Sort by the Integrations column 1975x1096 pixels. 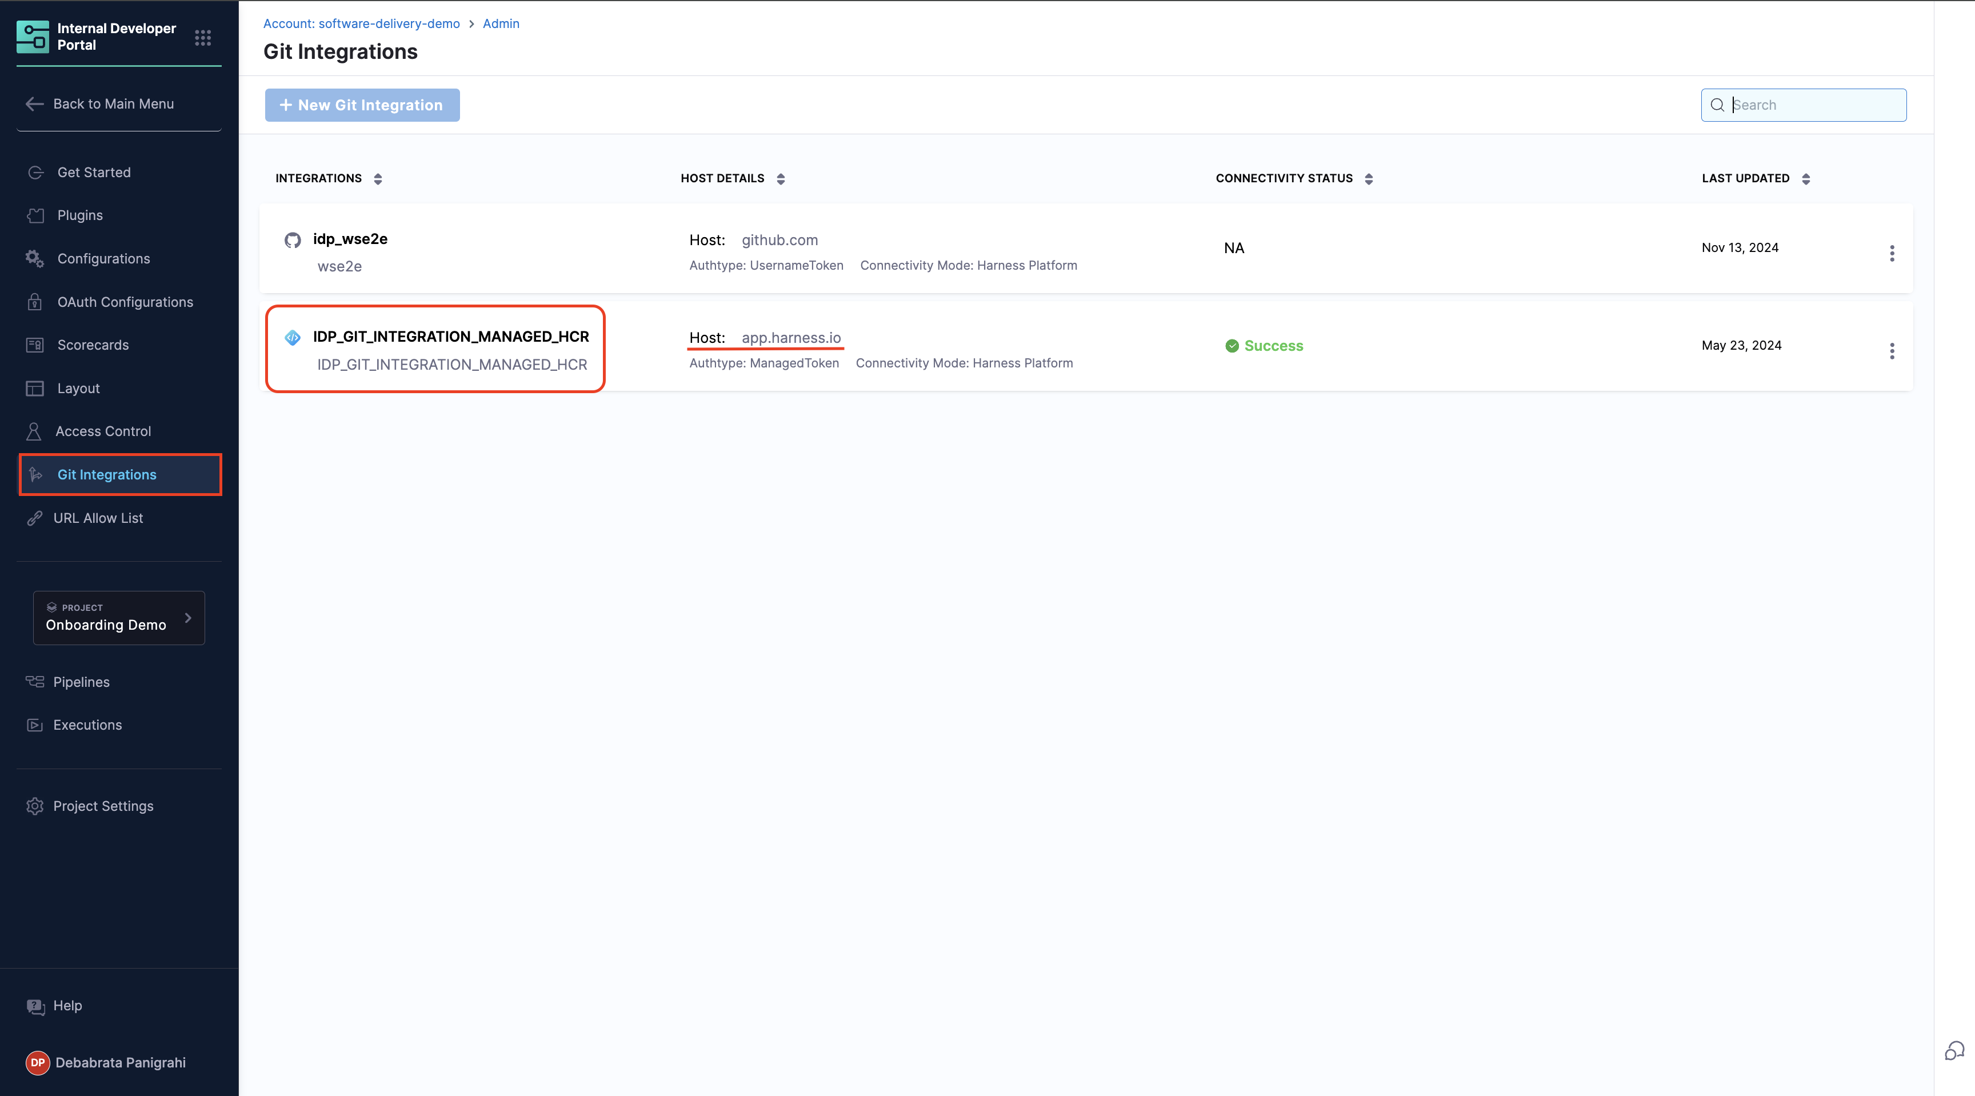point(378,179)
